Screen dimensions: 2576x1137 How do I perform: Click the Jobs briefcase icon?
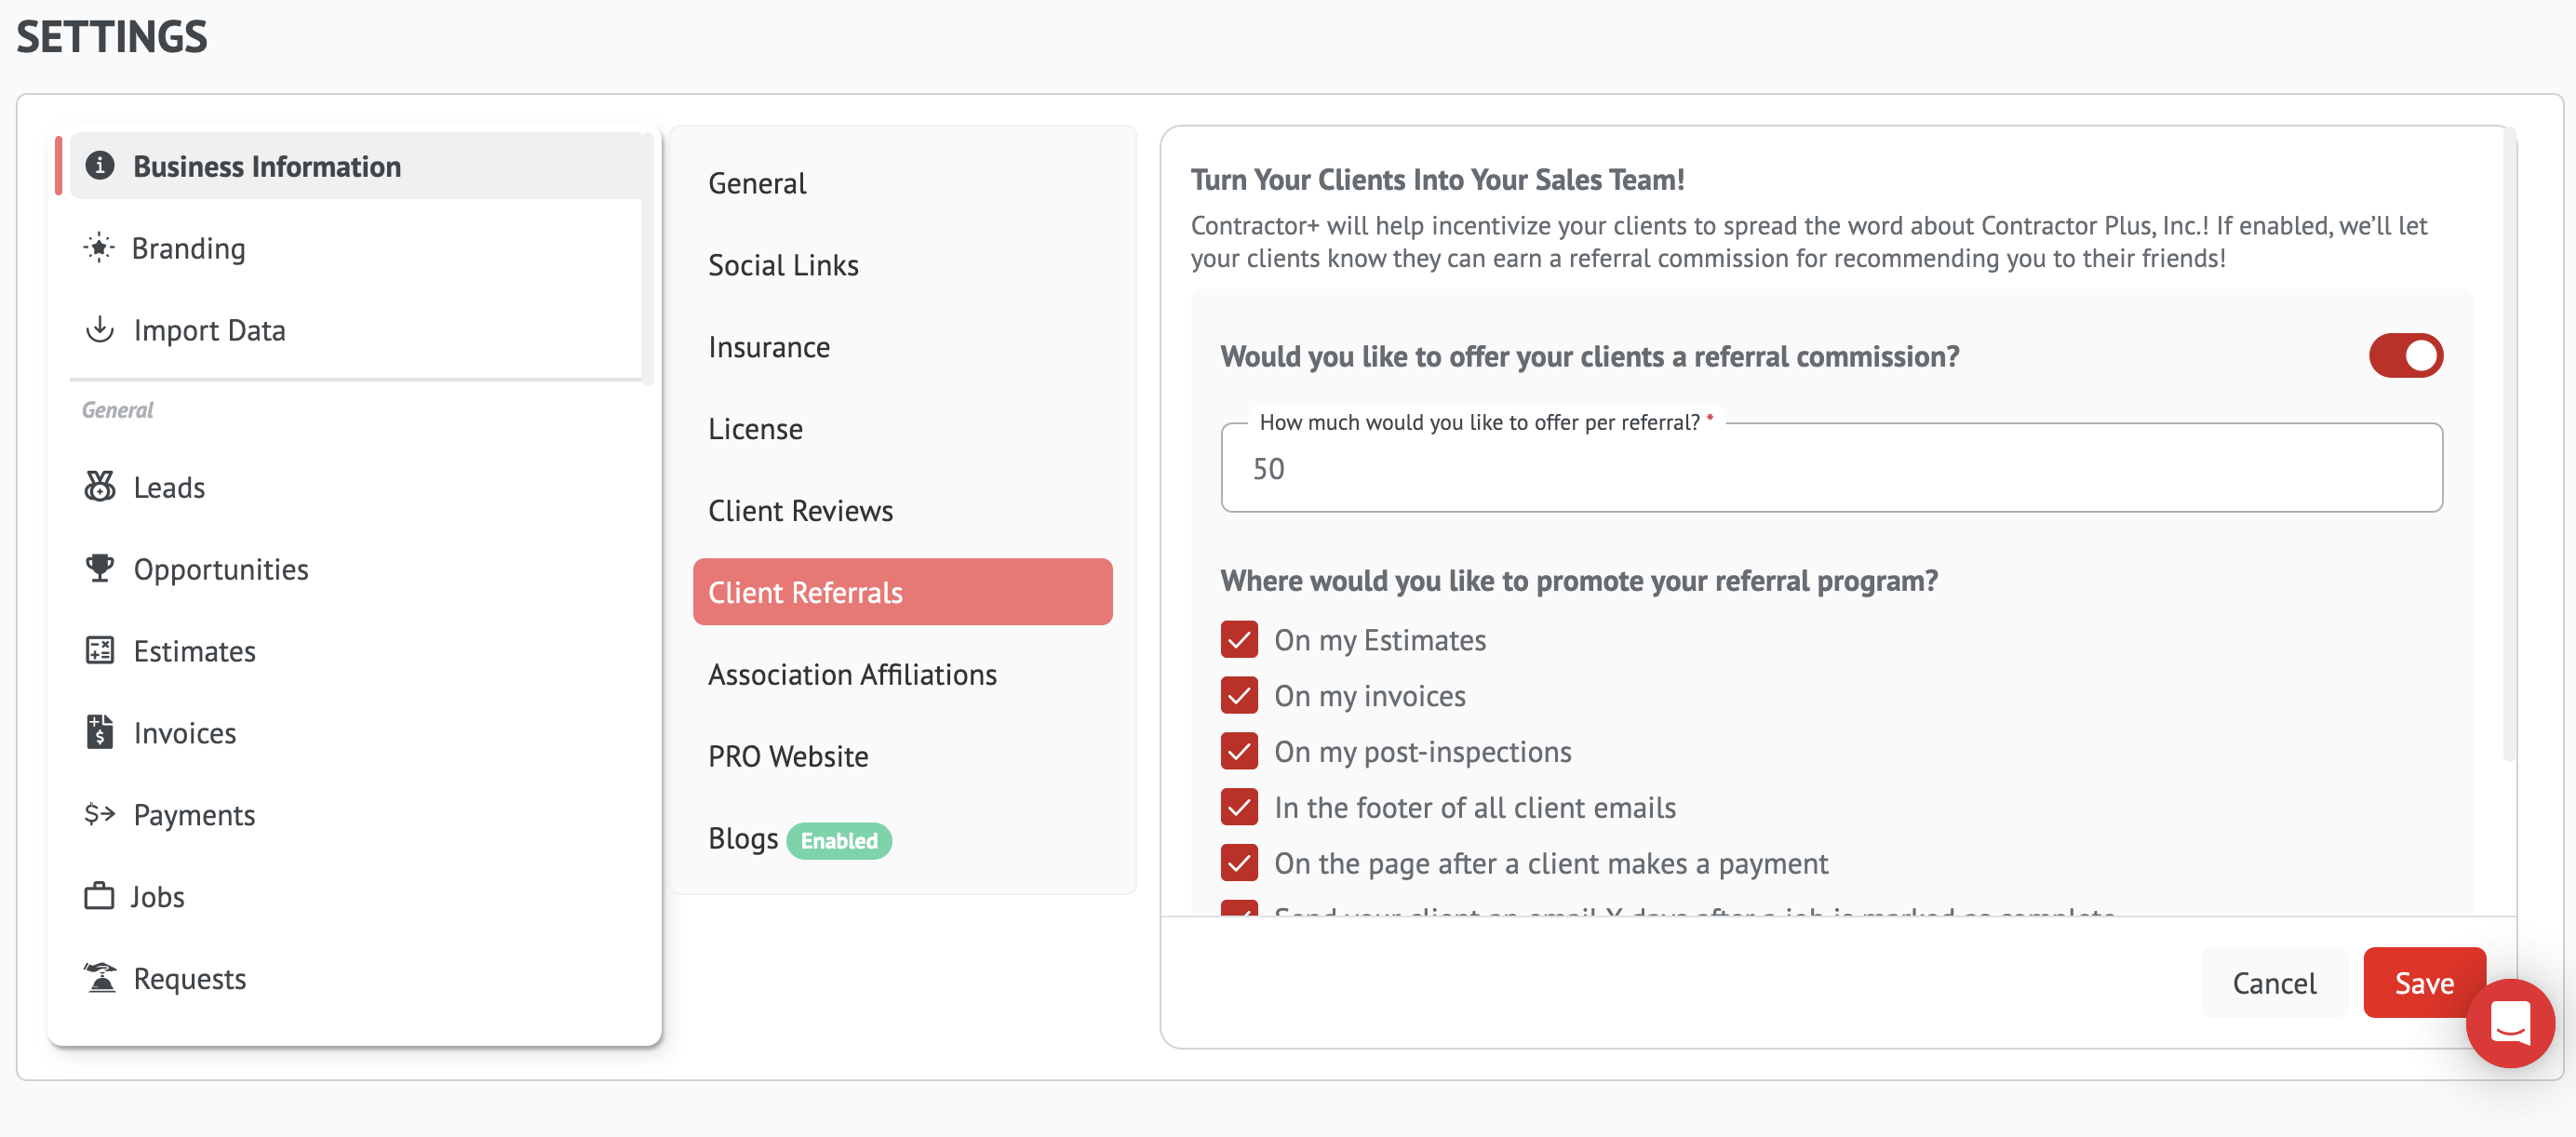[x=99, y=896]
